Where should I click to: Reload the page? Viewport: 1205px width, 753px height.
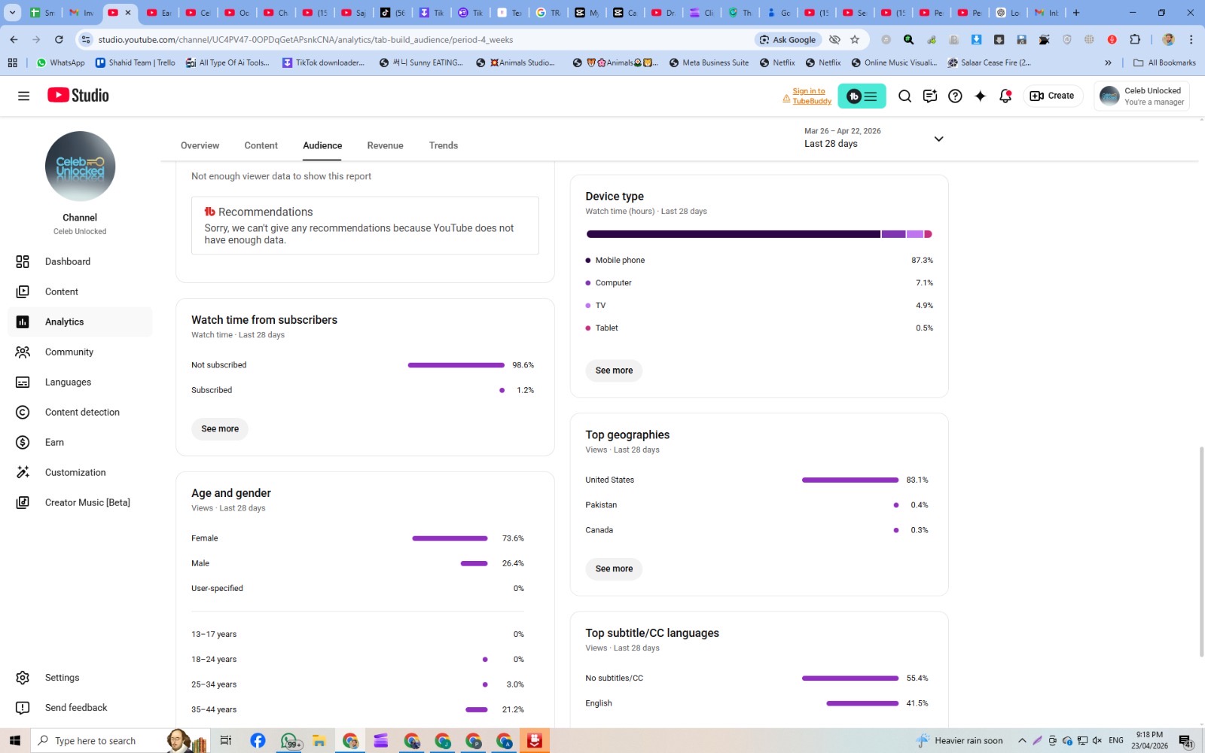59,40
